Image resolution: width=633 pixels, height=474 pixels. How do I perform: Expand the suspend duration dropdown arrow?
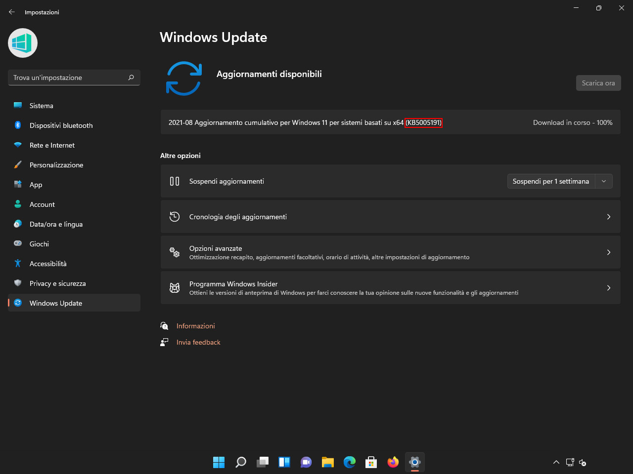[604, 181]
